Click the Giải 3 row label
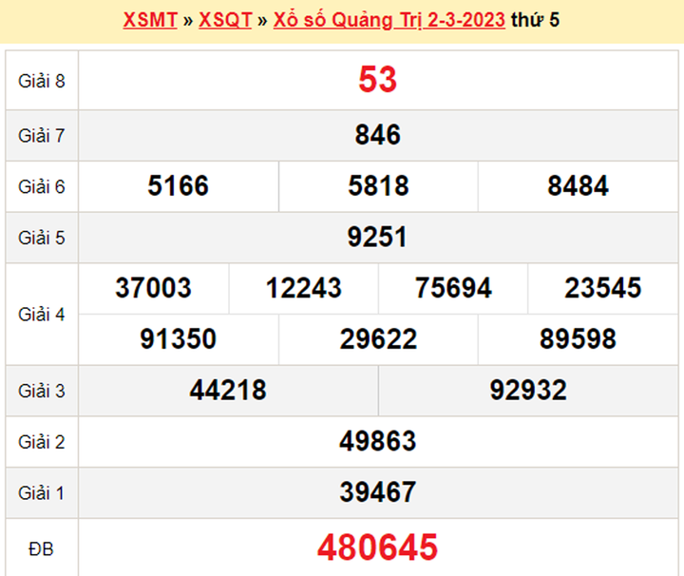 [42, 391]
